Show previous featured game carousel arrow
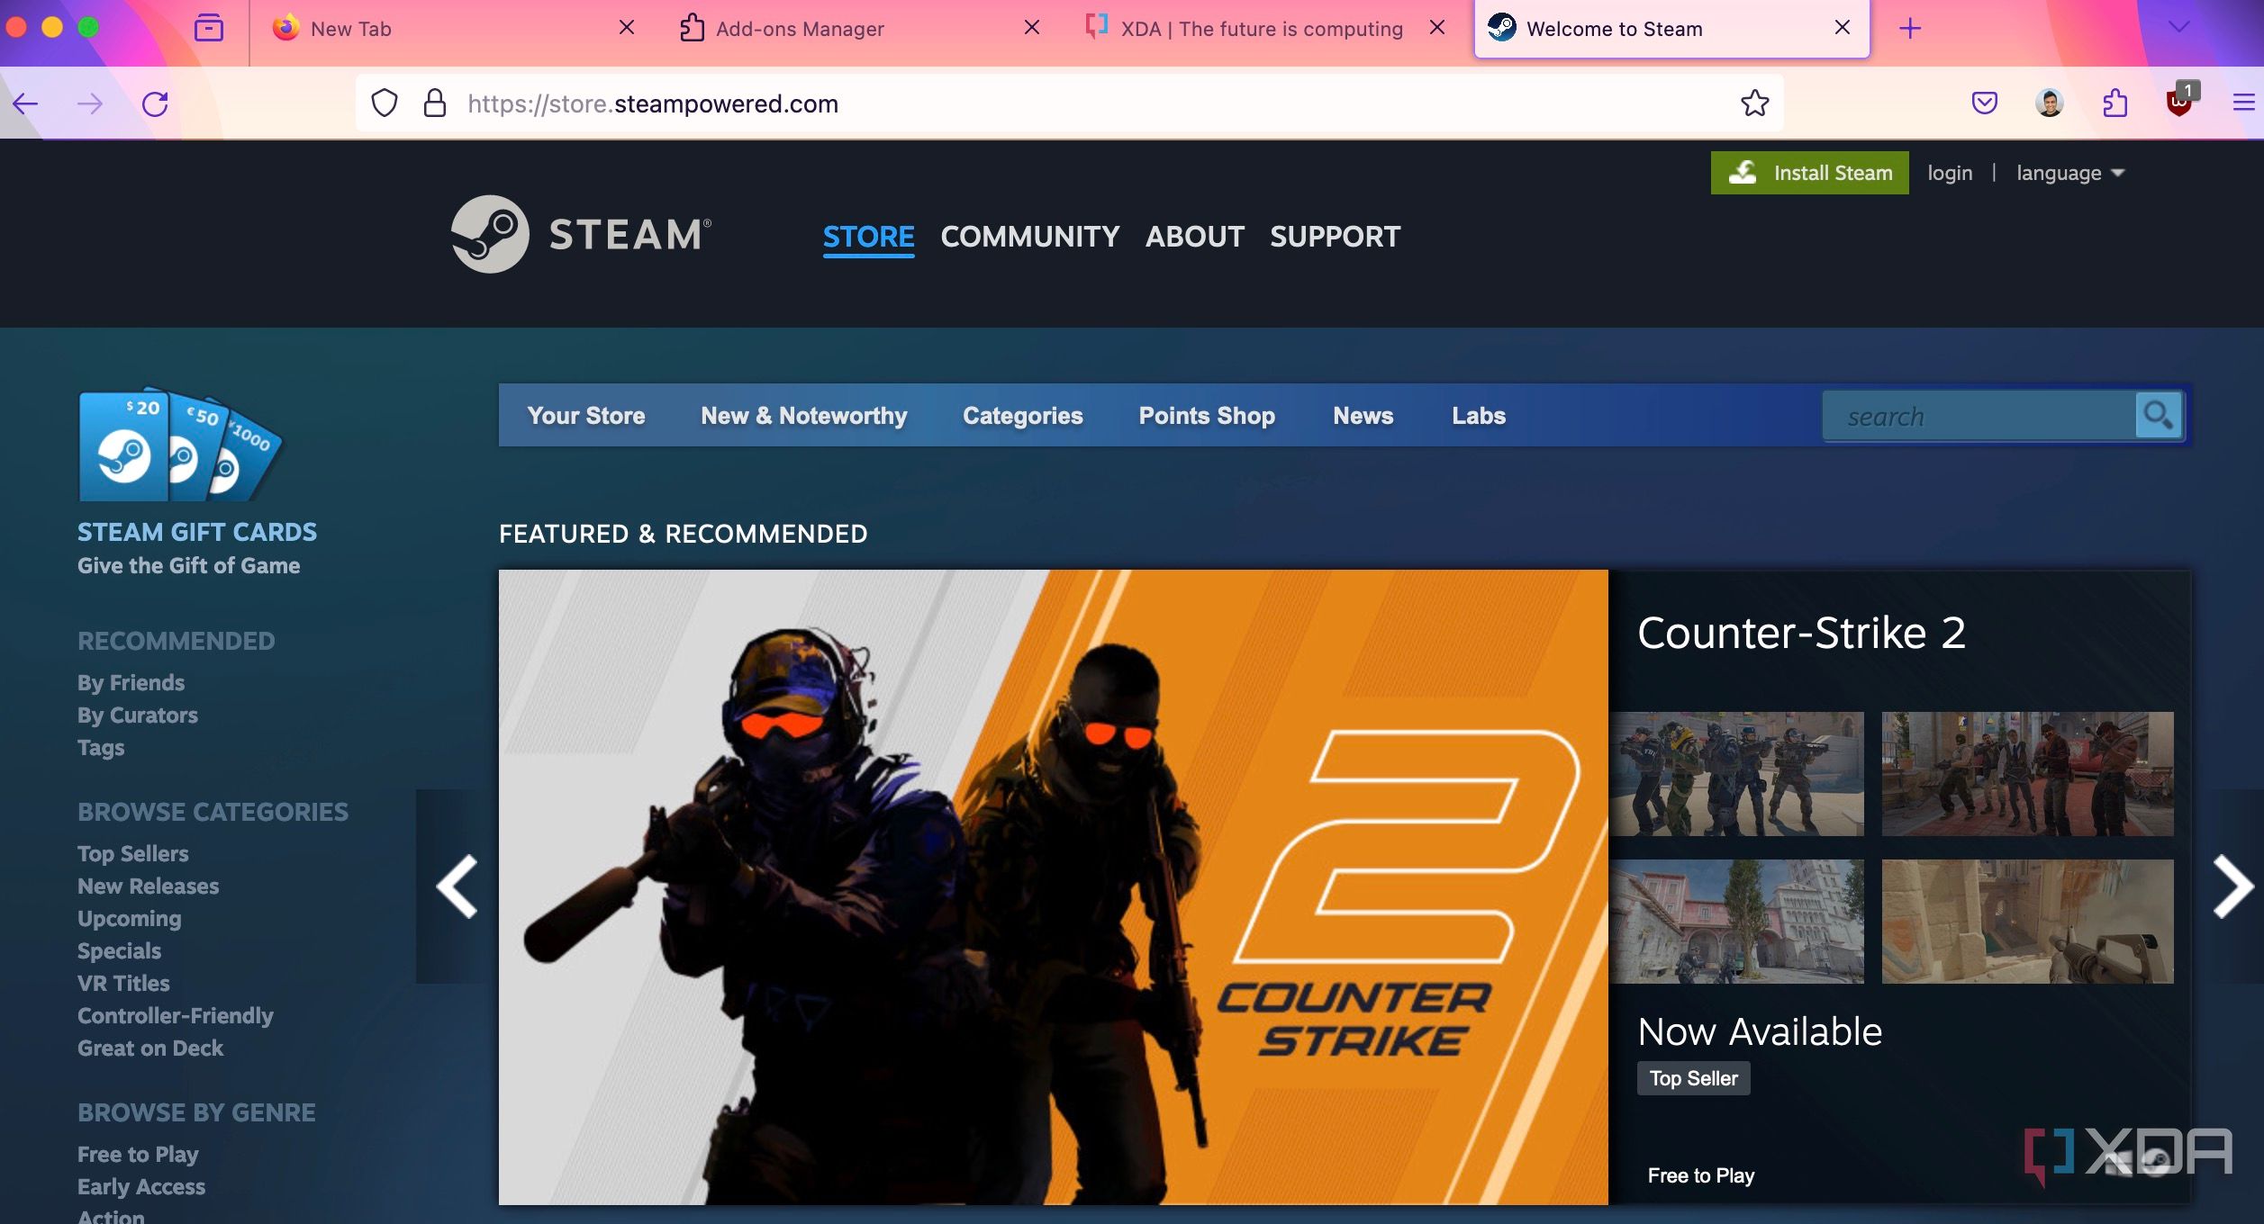The width and height of the screenshot is (2264, 1224). [457, 886]
